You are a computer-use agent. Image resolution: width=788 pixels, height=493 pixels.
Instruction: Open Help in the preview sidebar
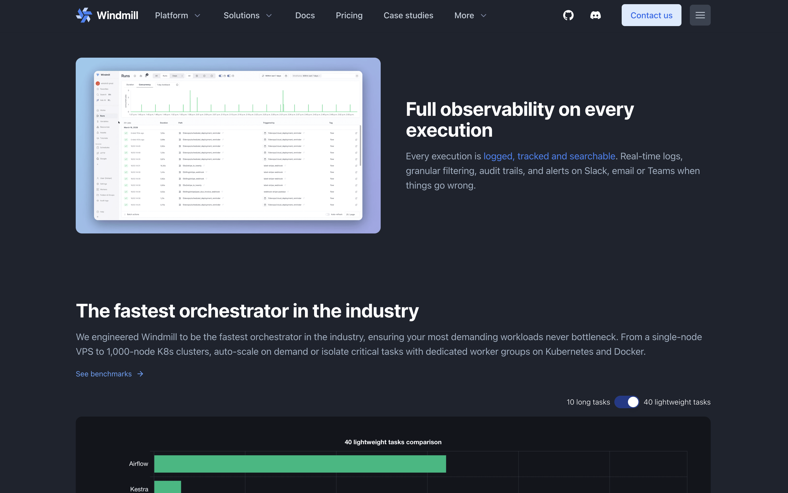100,212
